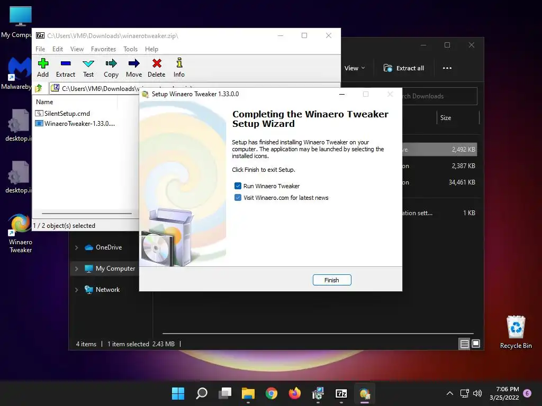Open Task View from taskbar
The height and width of the screenshot is (406, 542).
point(225,393)
